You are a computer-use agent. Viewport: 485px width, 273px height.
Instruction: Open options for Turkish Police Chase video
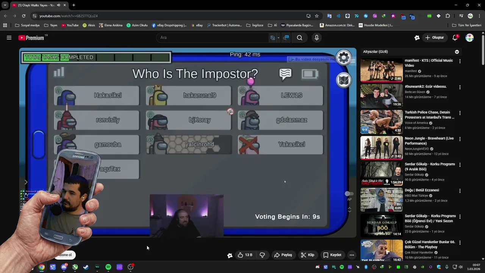coord(460,113)
